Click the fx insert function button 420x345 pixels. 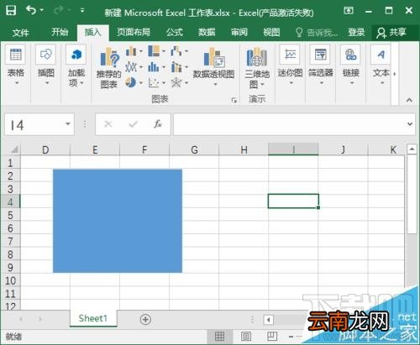click(x=158, y=124)
